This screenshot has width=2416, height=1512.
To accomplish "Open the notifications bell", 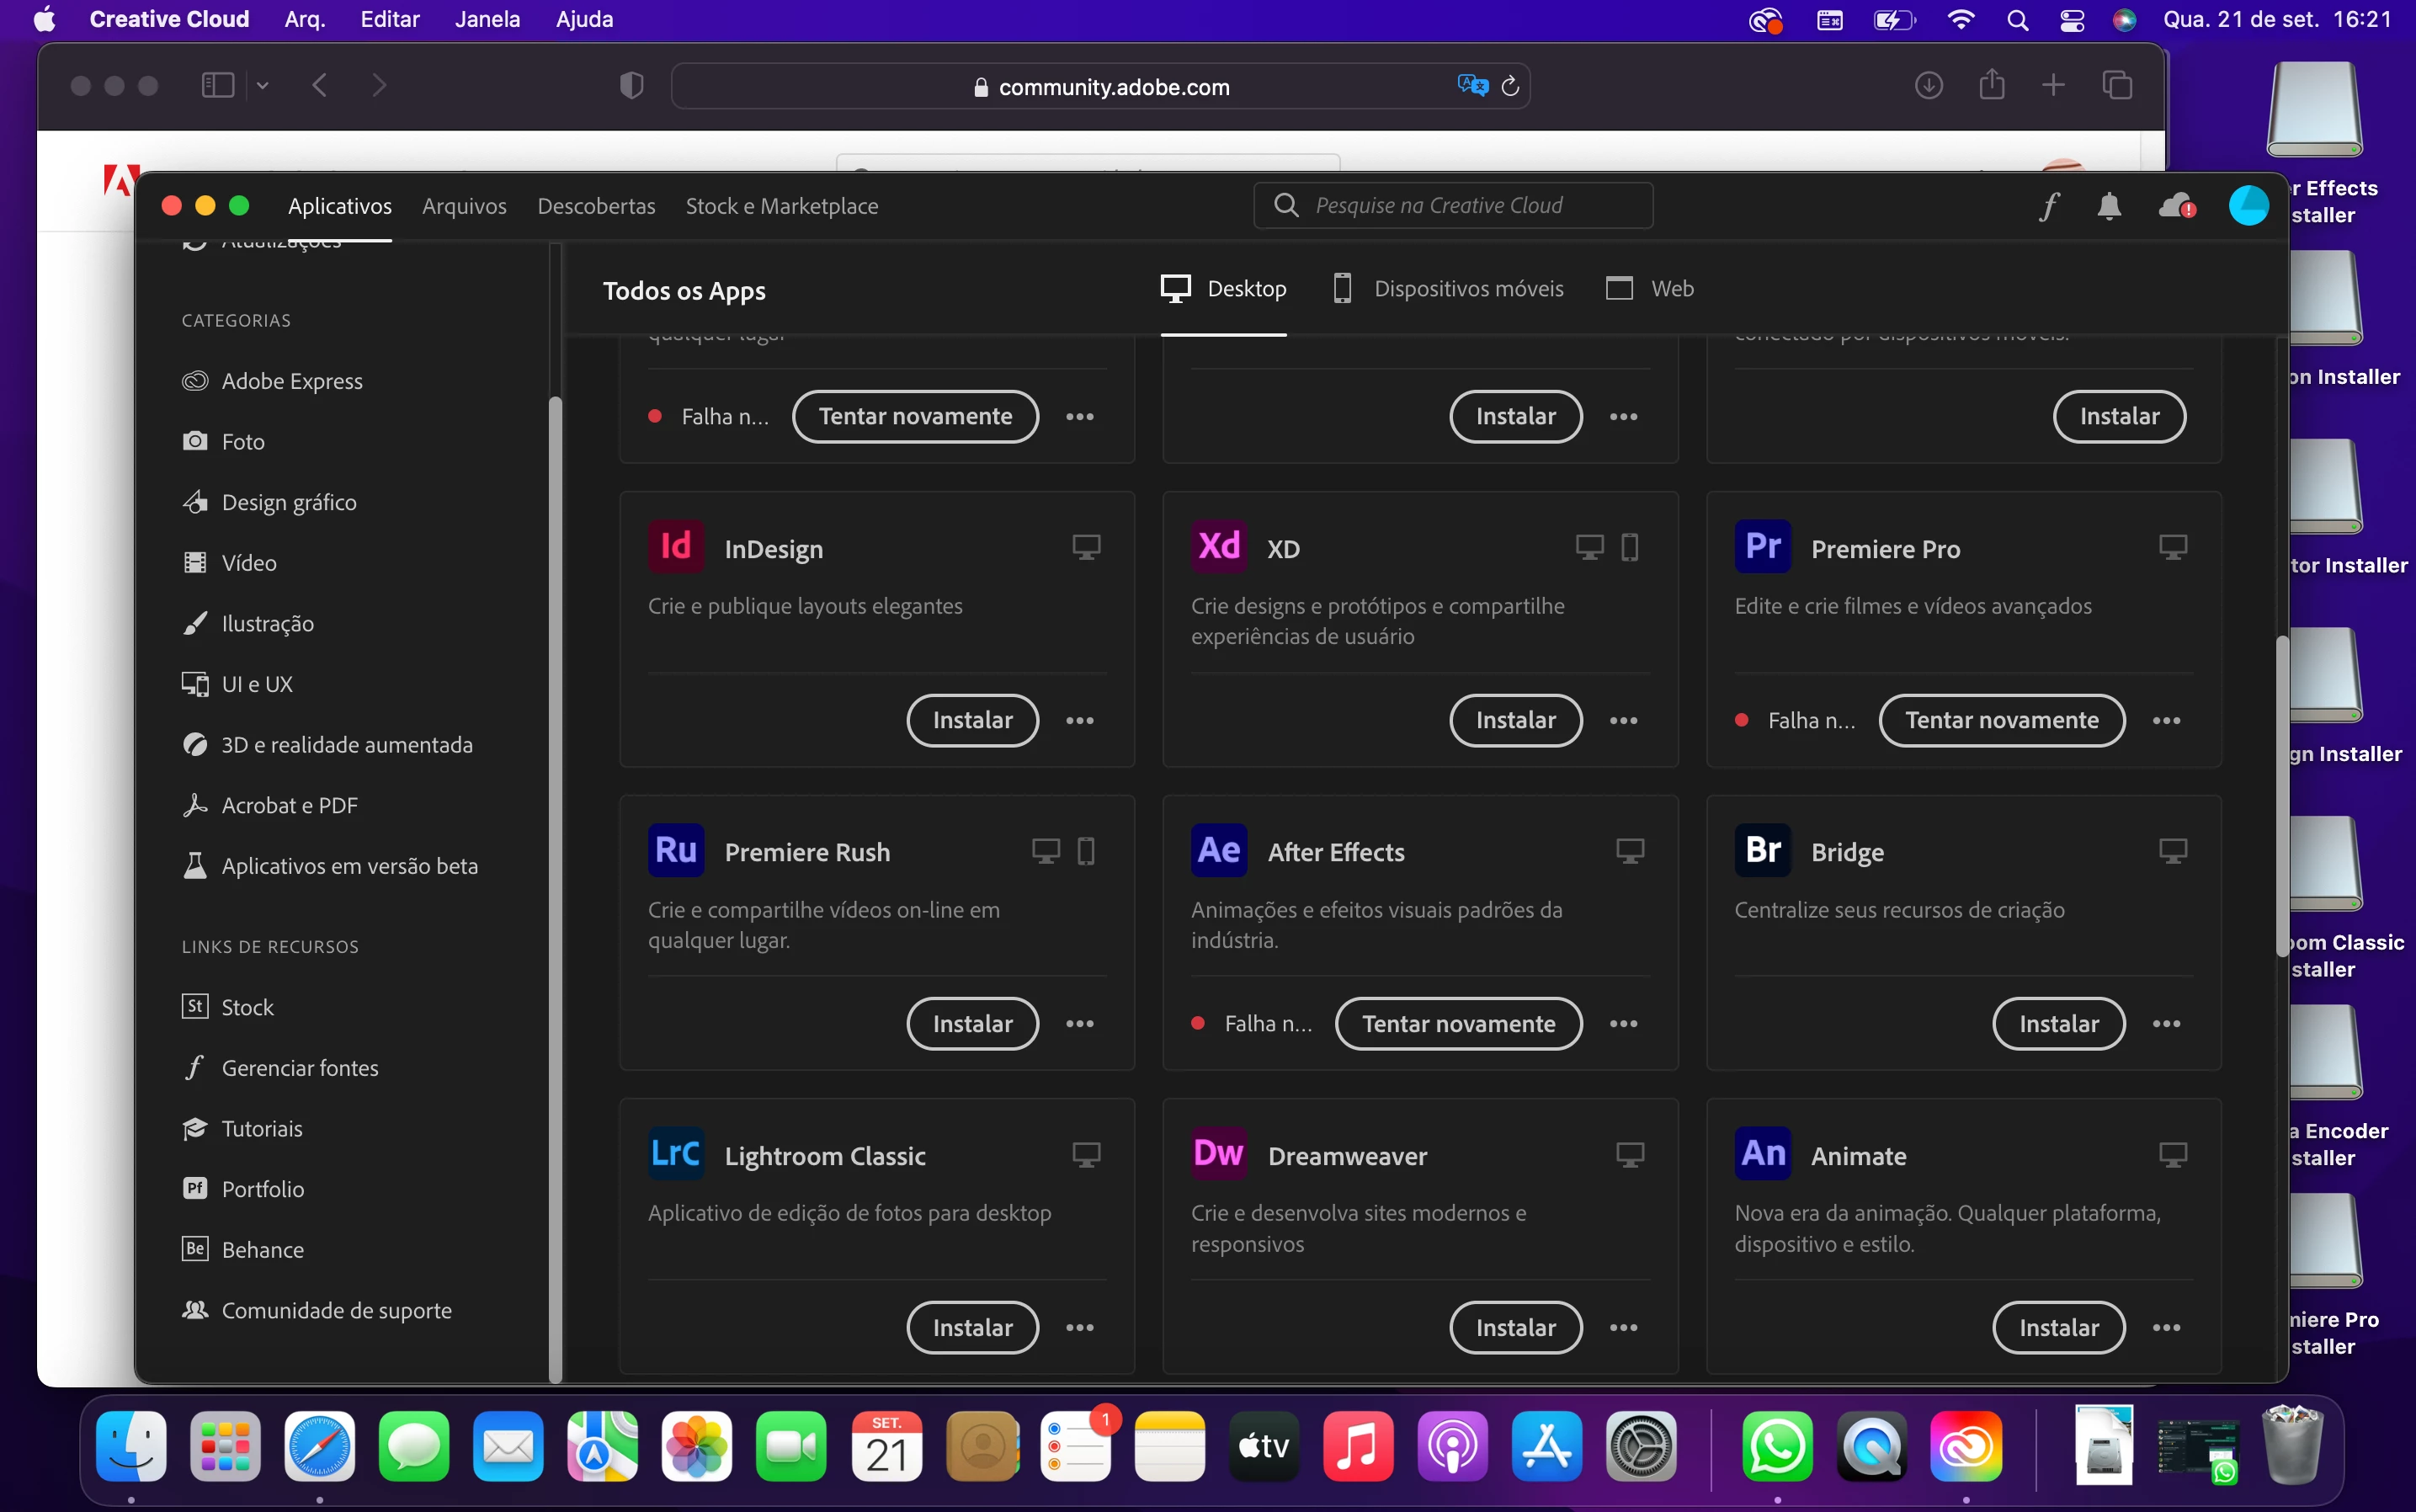I will click(x=2109, y=206).
